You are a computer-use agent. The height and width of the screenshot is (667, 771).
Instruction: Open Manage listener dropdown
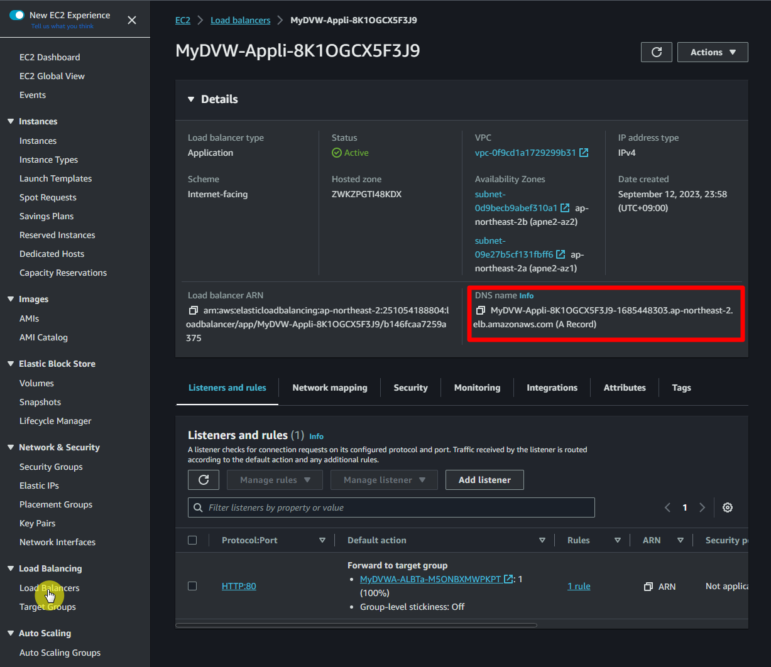(x=385, y=480)
